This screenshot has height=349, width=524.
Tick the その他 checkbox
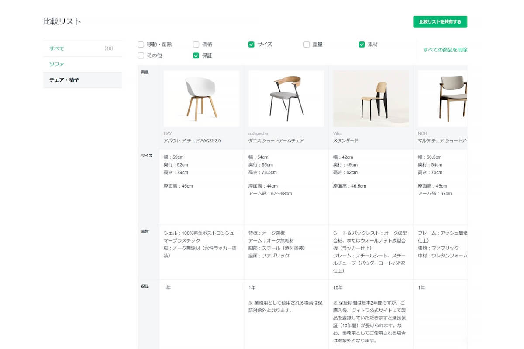(141, 55)
